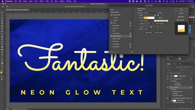This screenshot has height=110, width=195.
Task: Hide the neon glow TEXT layer
Action: 168,79
